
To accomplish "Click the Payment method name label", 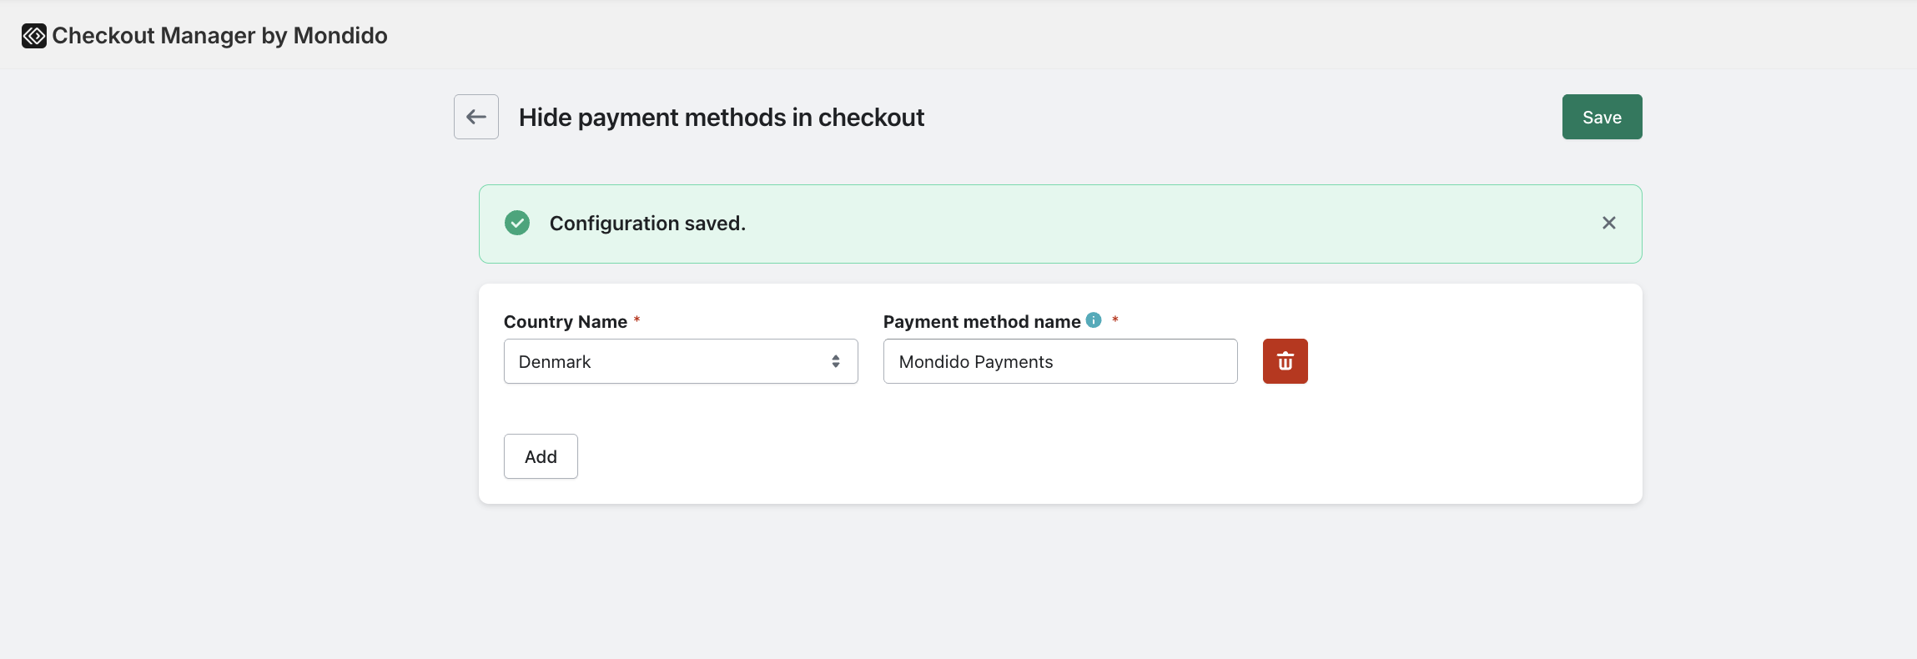I will [x=982, y=322].
